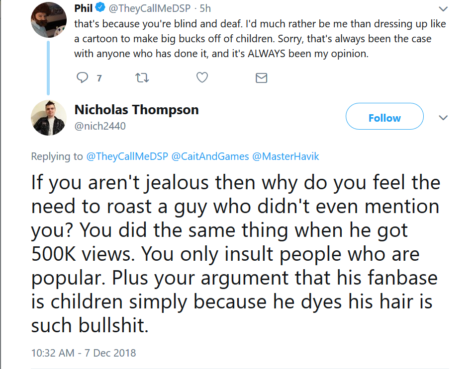Click the blue verified badge beside Phil
475x369 pixels.
[100, 7]
